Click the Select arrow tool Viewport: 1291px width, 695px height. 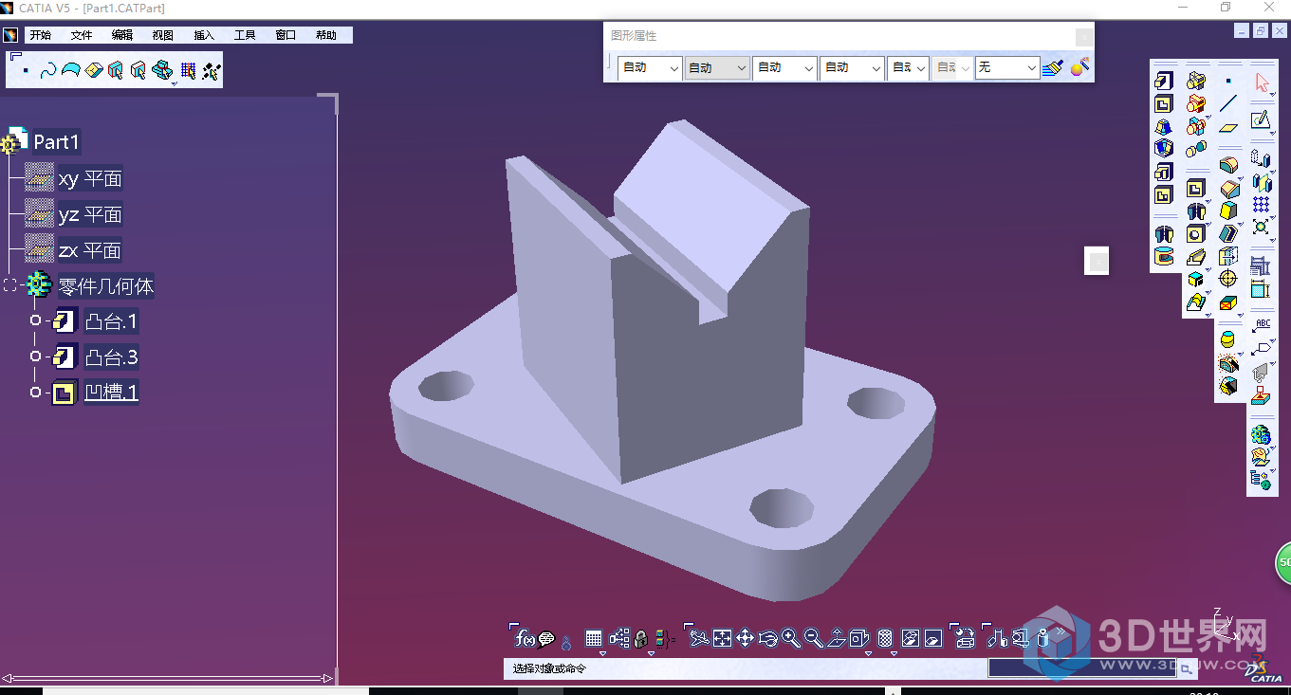(1262, 82)
